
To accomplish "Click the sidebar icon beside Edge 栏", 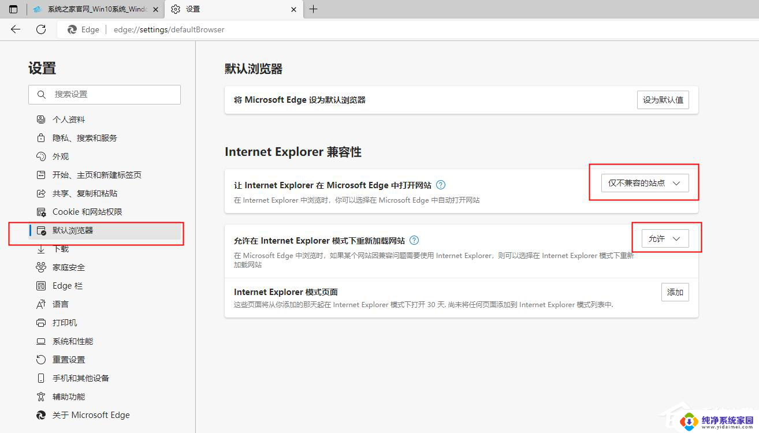I will [x=41, y=286].
